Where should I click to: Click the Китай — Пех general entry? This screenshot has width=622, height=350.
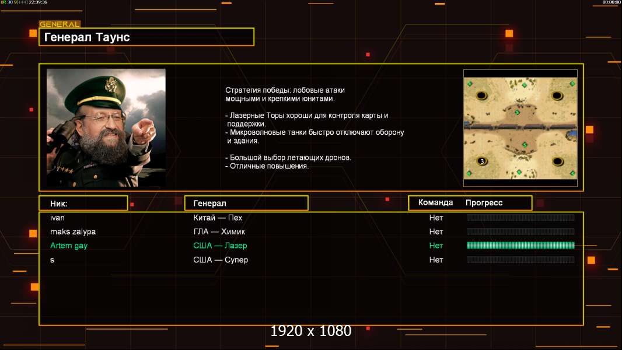(x=218, y=218)
